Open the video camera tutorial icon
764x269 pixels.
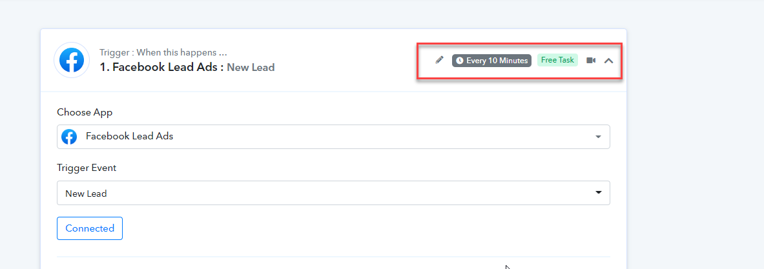590,61
